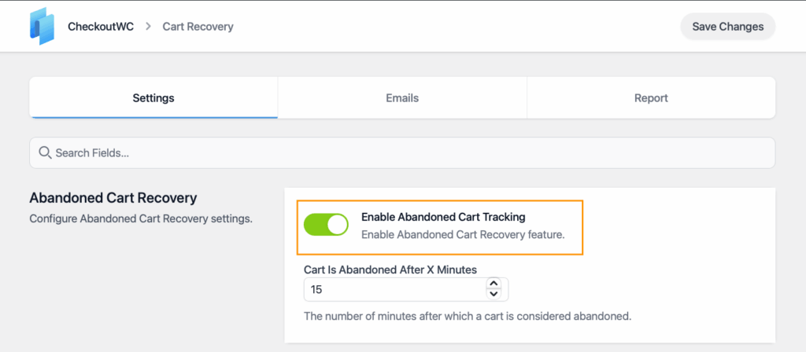Click the Enable Abandoned Cart Tracking label
The image size is (806, 352).
pyautogui.click(x=443, y=217)
